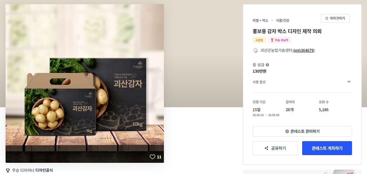This screenshot has height=174, width=367.
Task: Click the share icon in 공유하기
Action: tap(266, 148)
